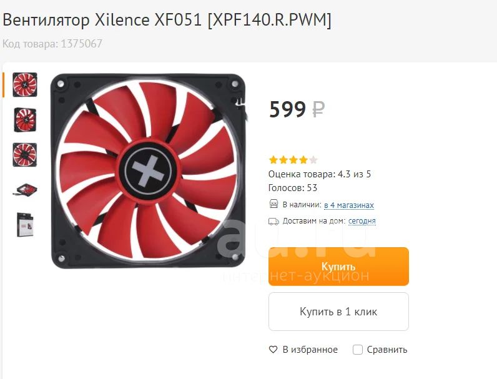Image resolution: width=497 pixels, height=379 pixels.
Task: Select the first fan thumbnail
Action: pyautogui.click(x=25, y=85)
